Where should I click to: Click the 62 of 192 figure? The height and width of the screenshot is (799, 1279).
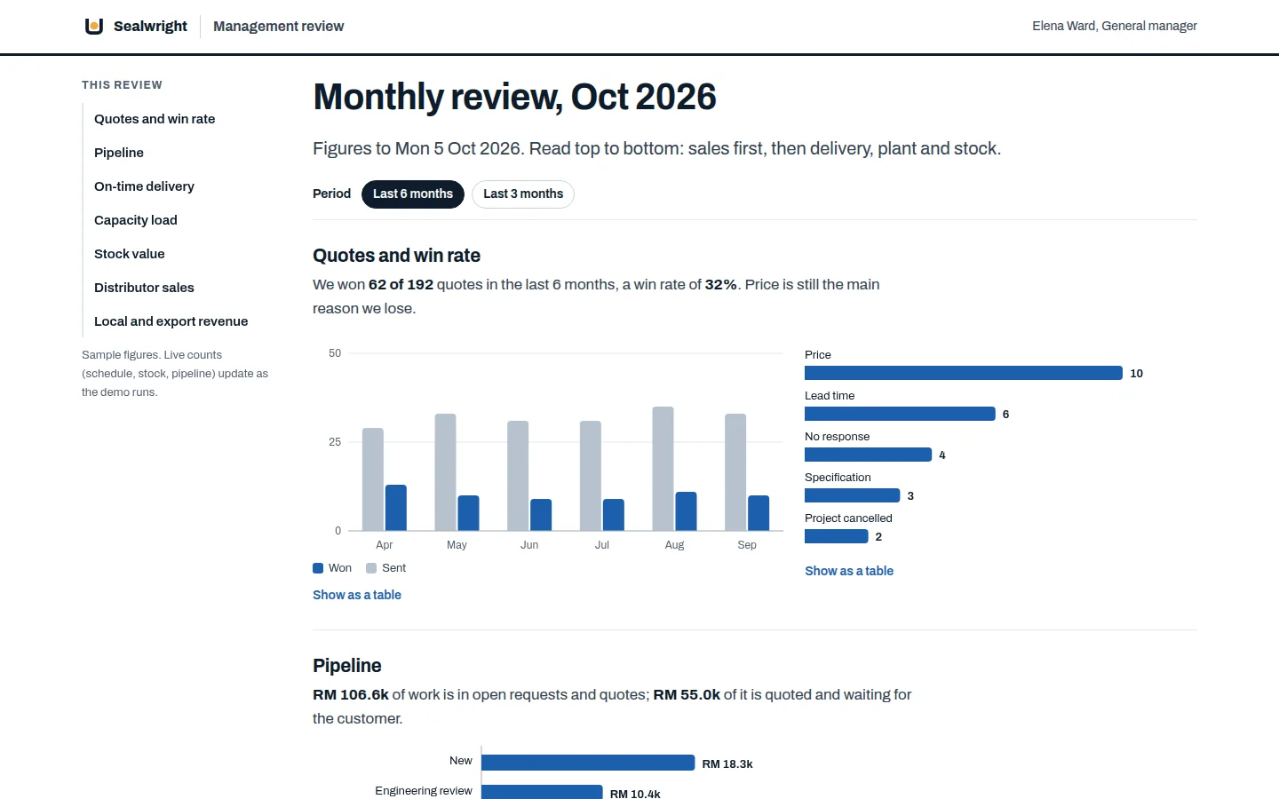[401, 284]
